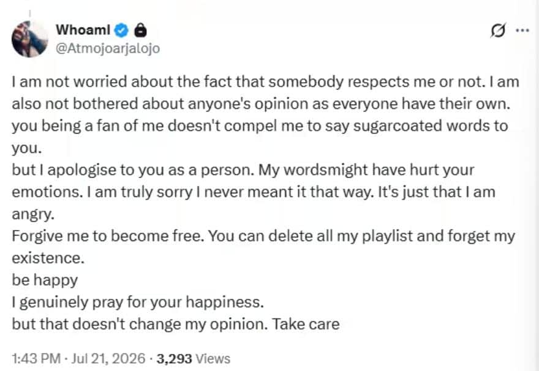Click the "be happy" line

(45, 280)
